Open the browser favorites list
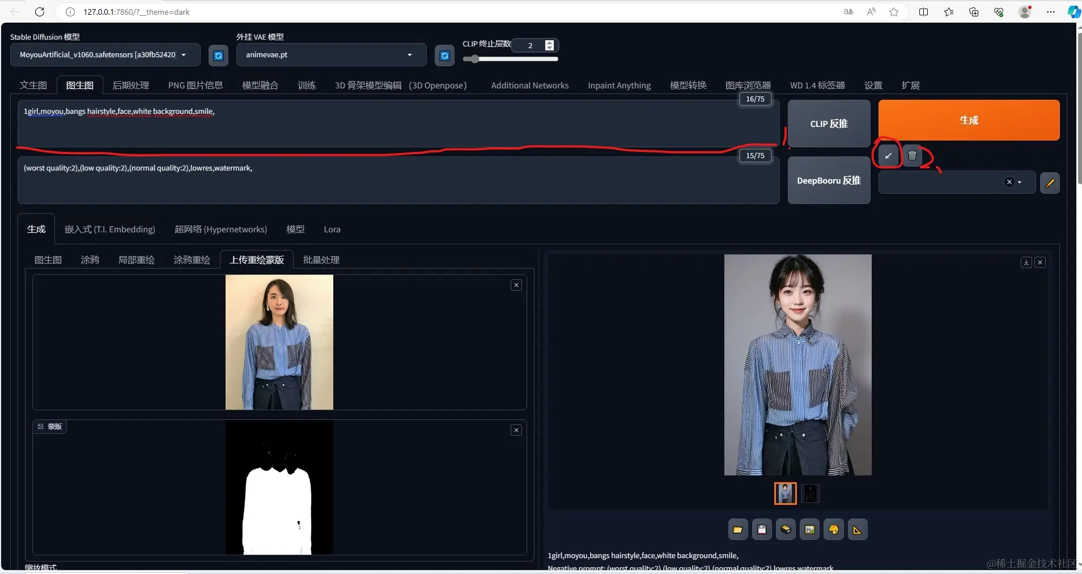The image size is (1082, 574). point(949,12)
